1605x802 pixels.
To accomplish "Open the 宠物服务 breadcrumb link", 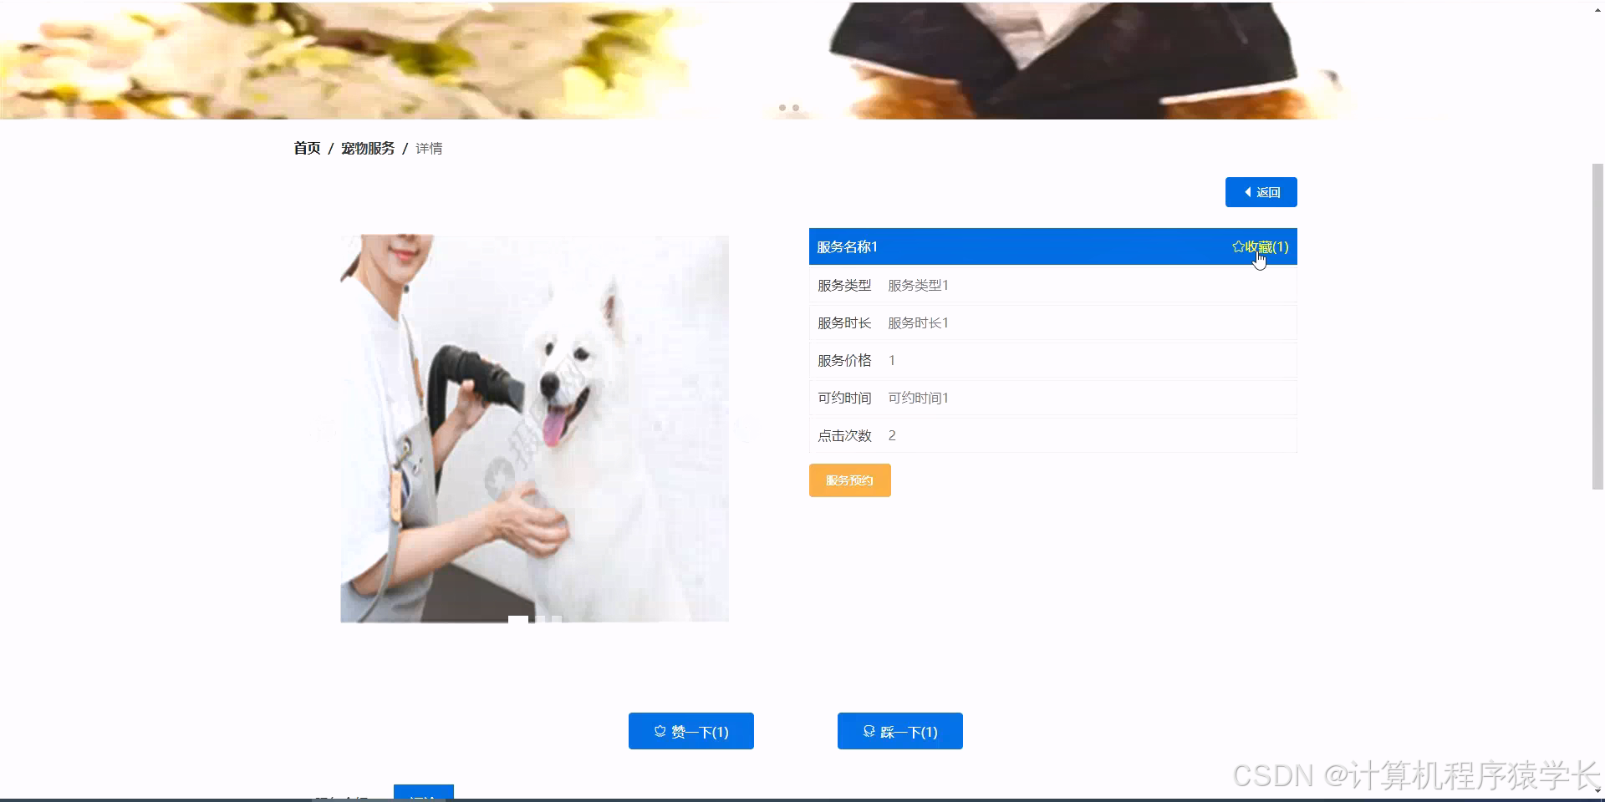I will [368, 148].
